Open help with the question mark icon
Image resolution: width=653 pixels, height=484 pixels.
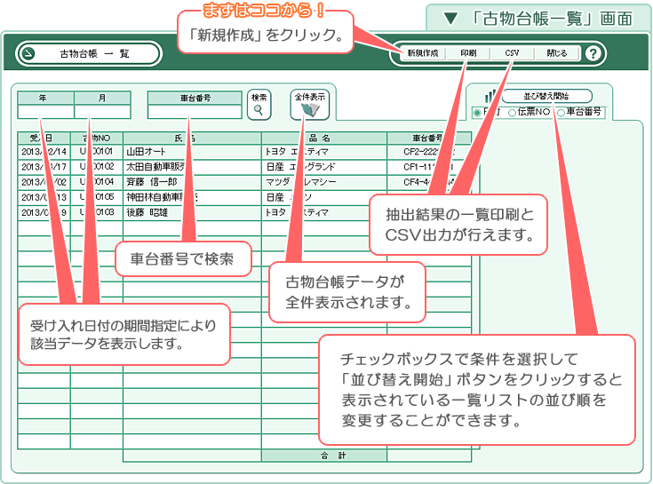593,53
